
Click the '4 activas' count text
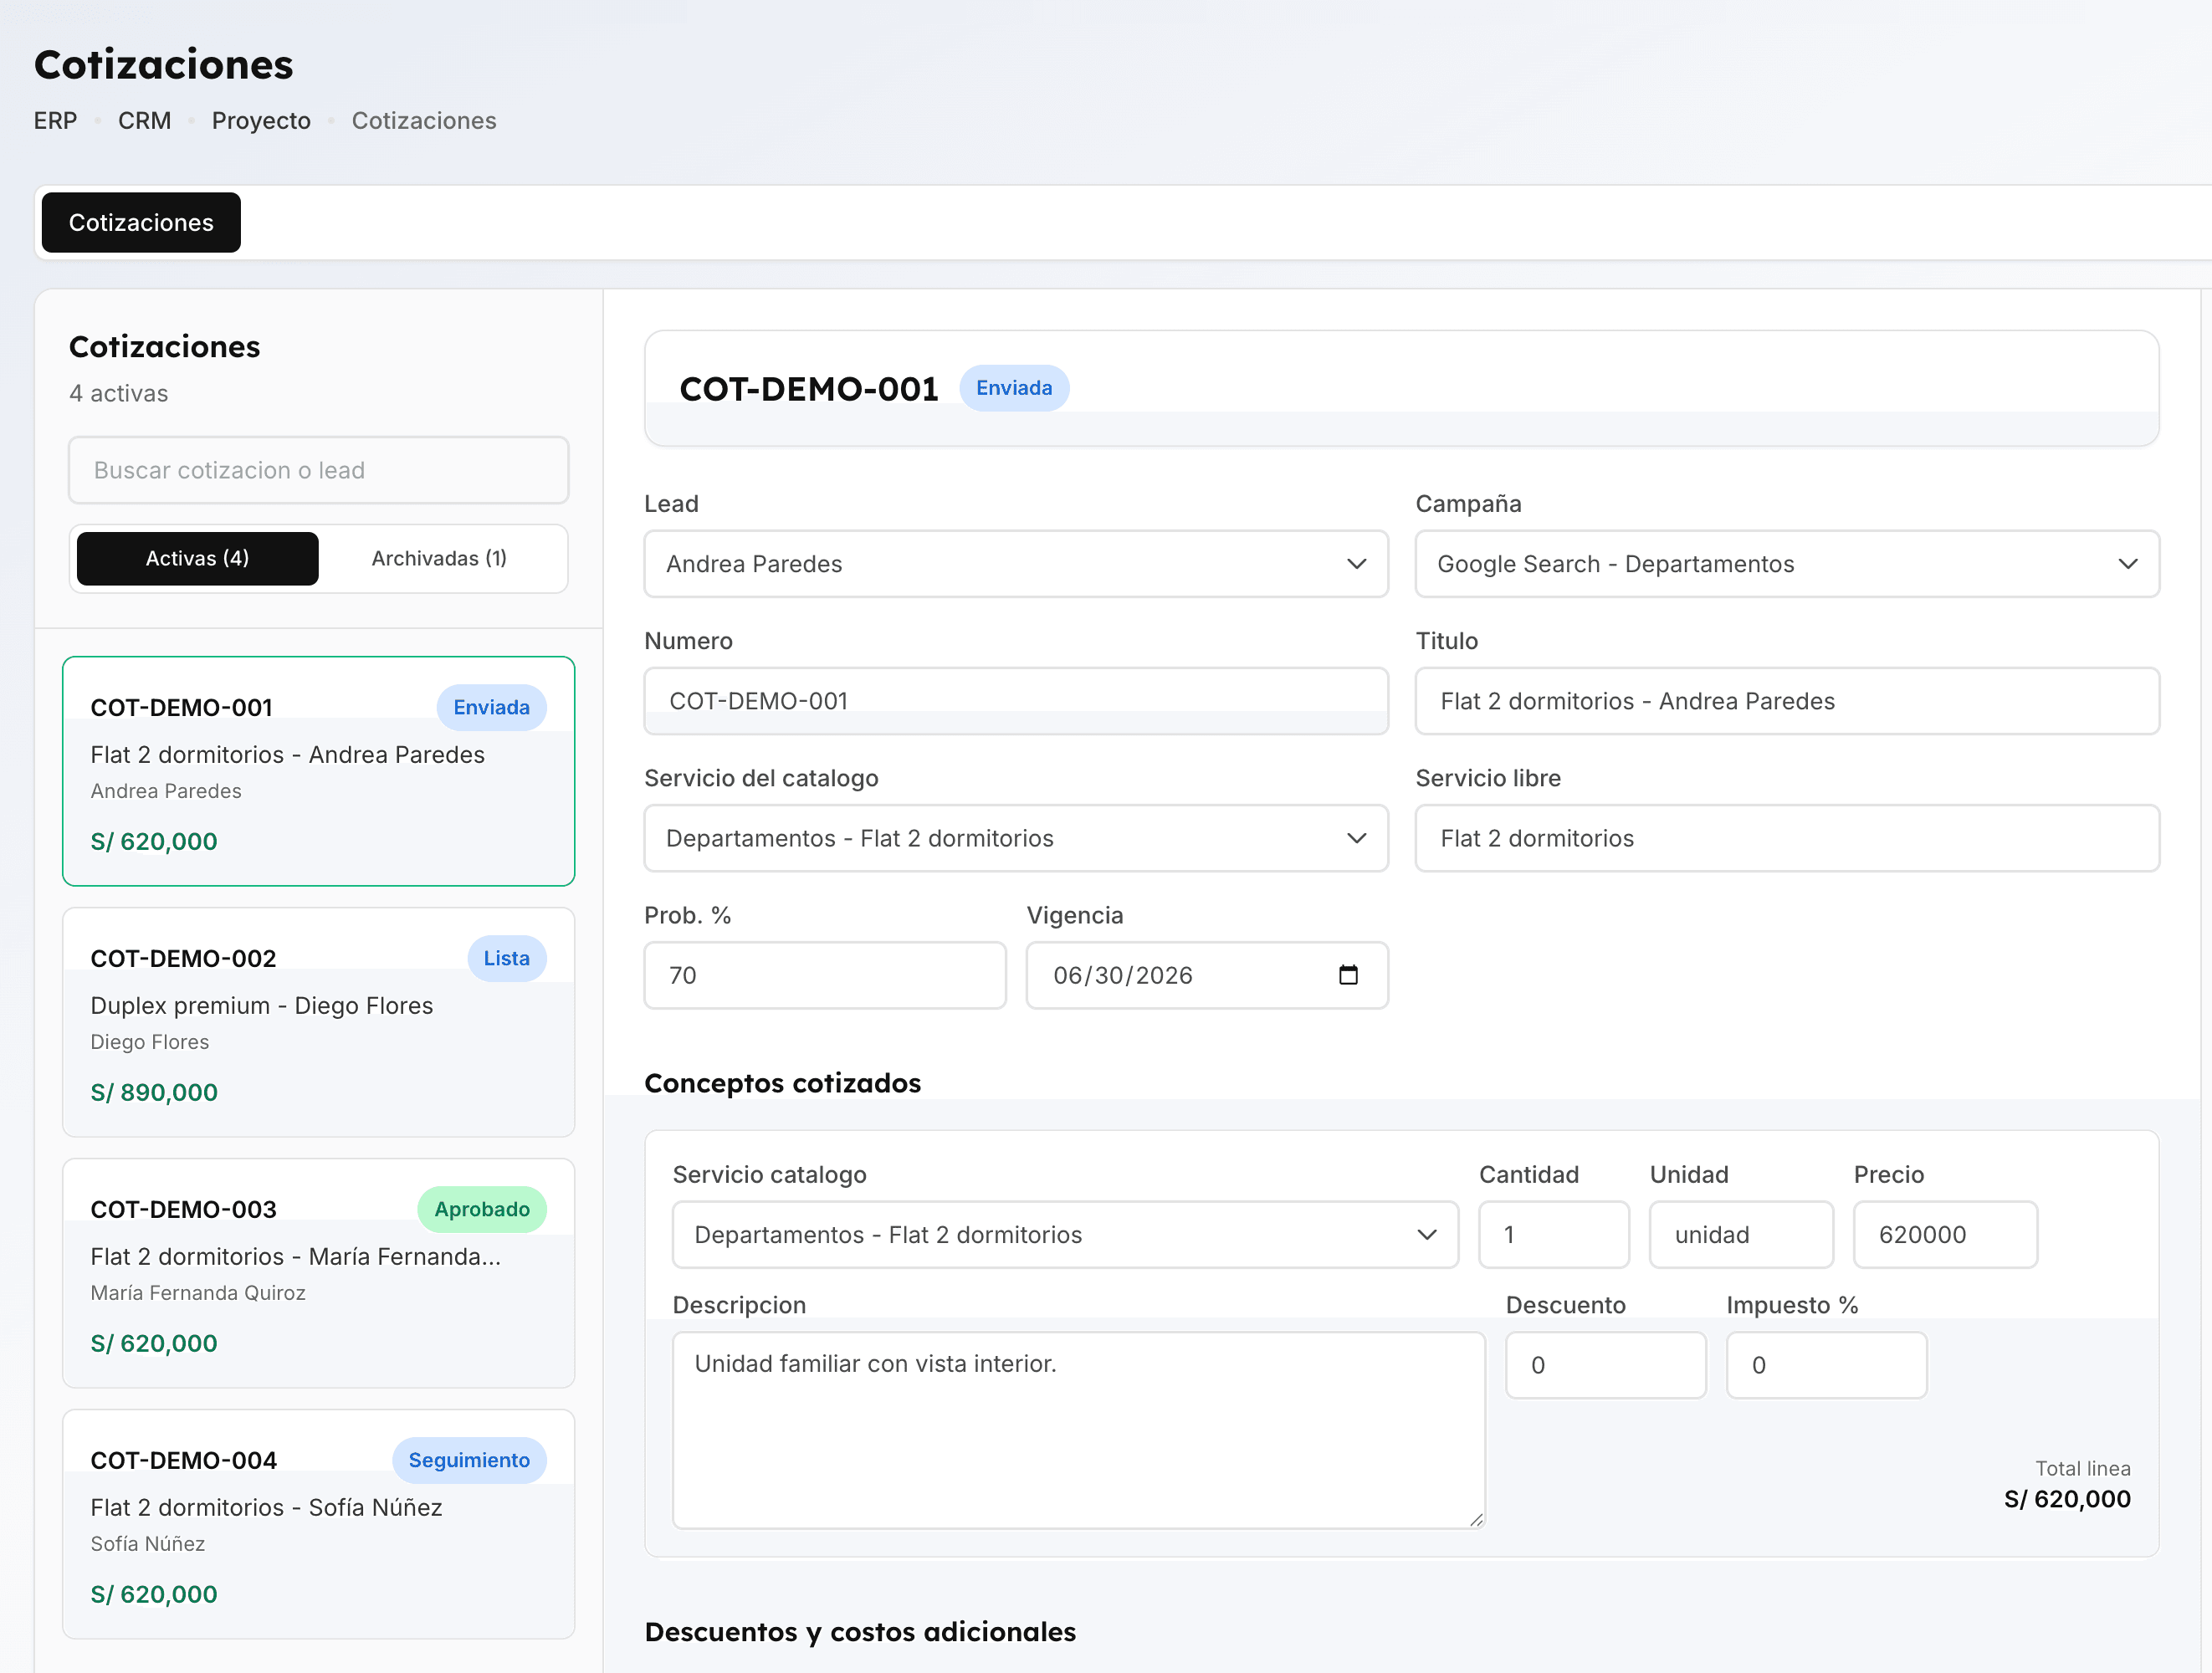click(x=118, y=393)
